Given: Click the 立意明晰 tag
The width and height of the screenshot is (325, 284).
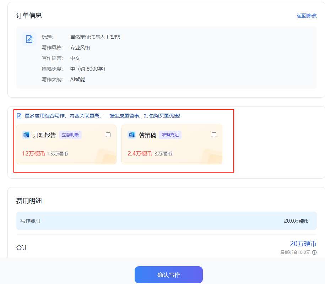Looking at the screenshot, I should [70, 135].
